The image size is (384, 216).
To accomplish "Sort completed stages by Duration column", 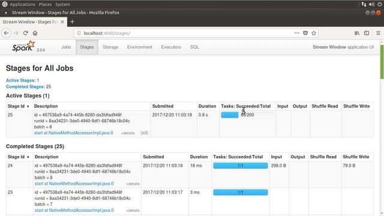I will (x=199, y=157).
